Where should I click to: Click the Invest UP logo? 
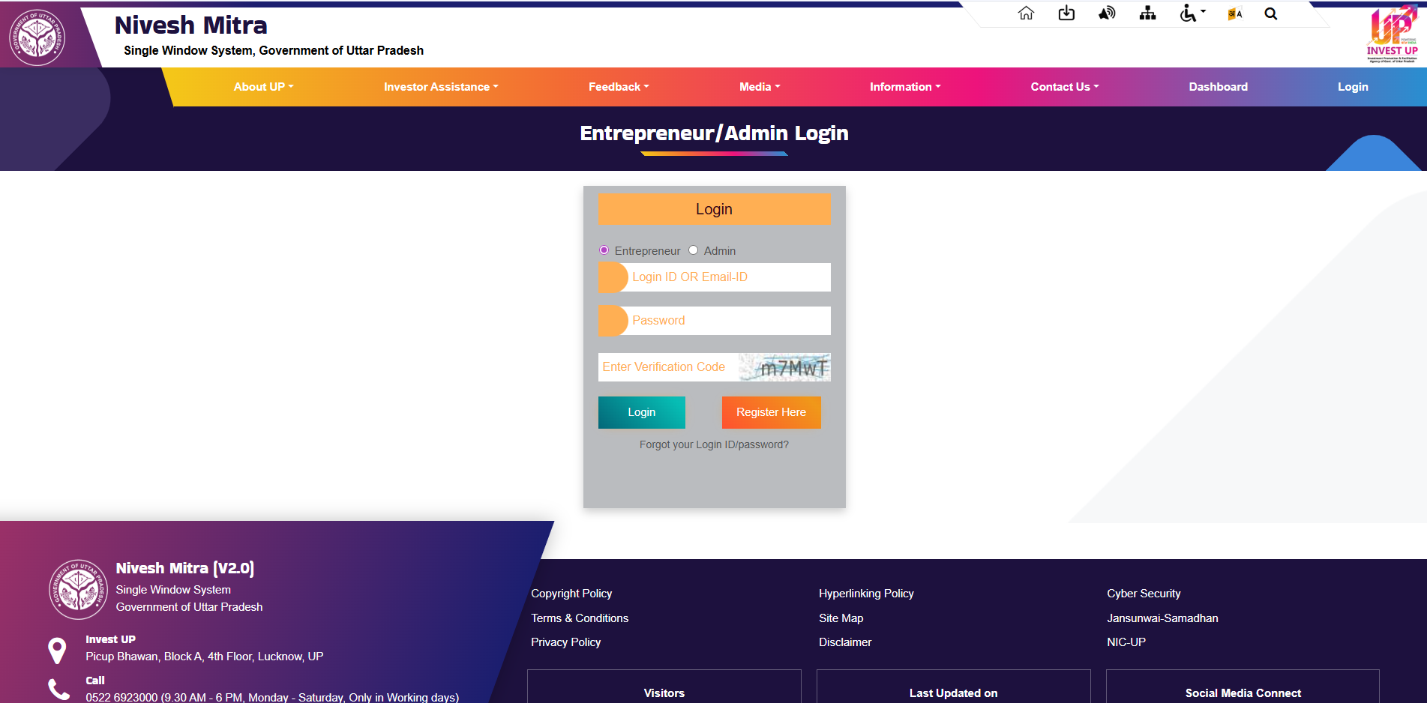(1392, 35)
